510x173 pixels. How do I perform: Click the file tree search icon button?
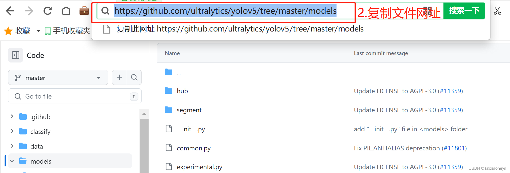[x=134, y=77]
